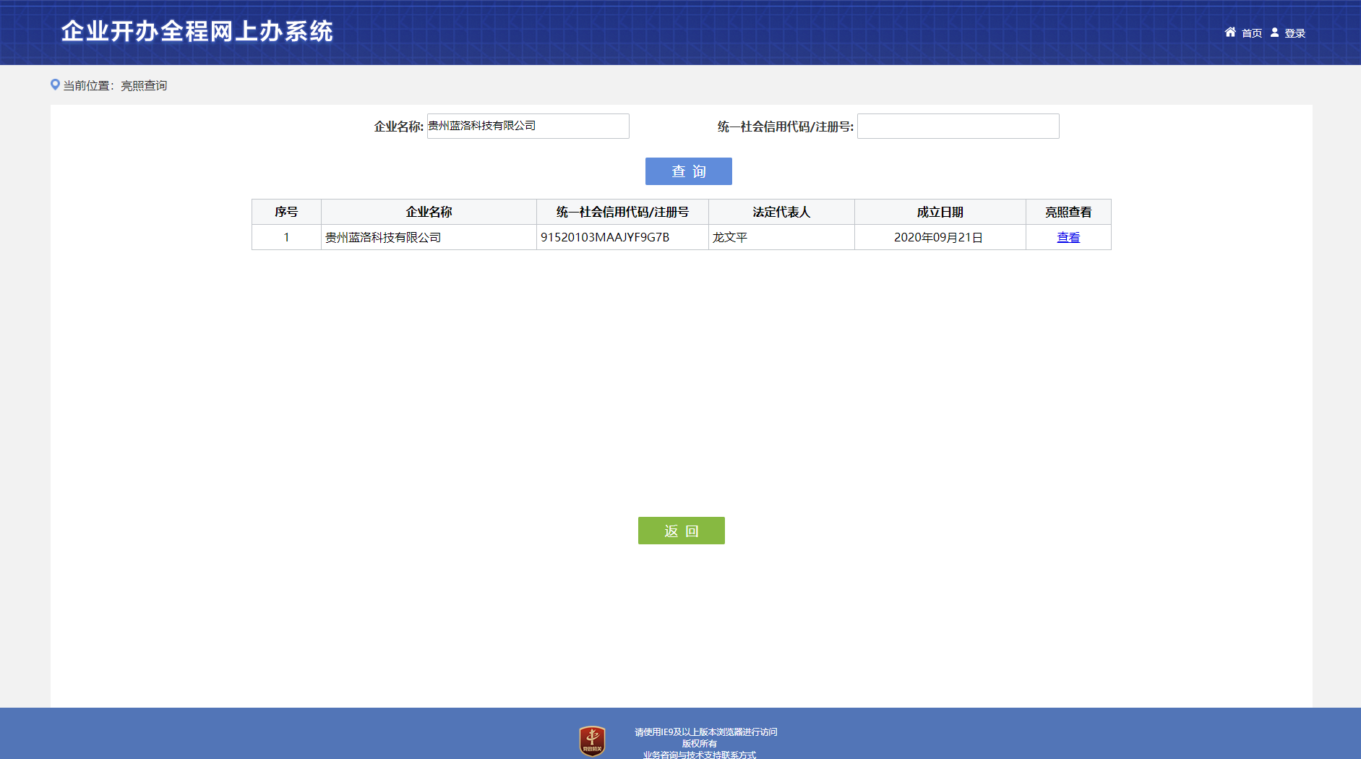Click the 企业名称 input field
The width and height of the screenshot is (1361, 759).
(528, 126)
